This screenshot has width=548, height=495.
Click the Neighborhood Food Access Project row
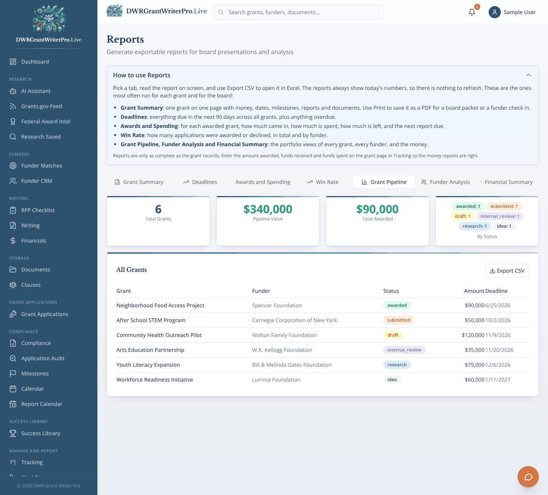click(x=323, y=305)
